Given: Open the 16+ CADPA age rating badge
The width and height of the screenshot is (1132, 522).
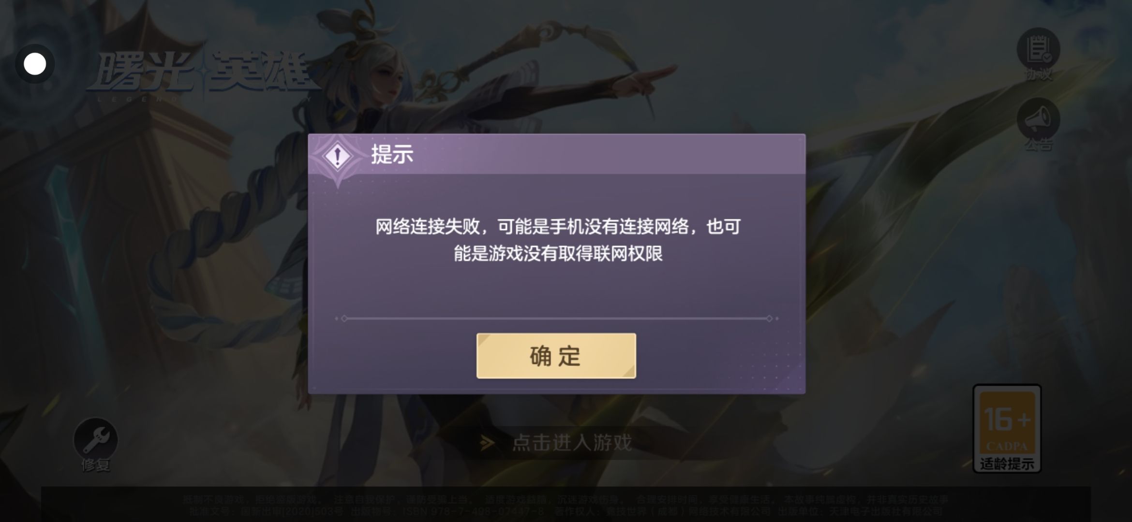Looking at the screenshot, I should (1007, 428).
